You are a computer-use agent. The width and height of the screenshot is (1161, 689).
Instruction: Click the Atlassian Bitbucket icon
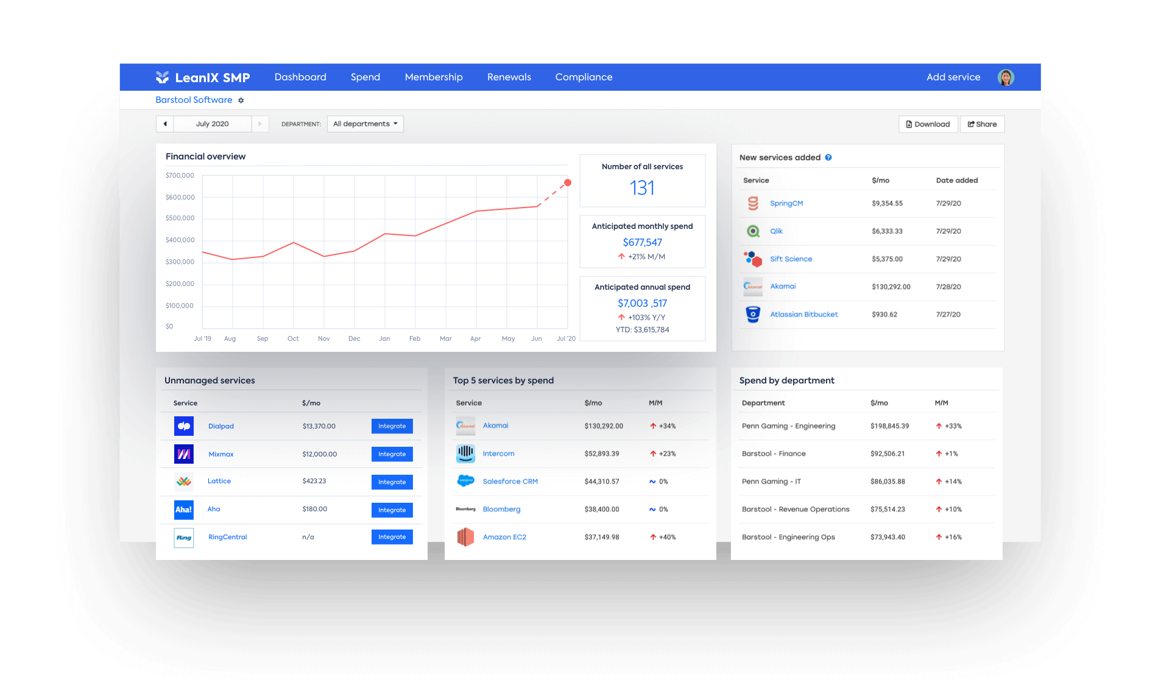pyautogui.click(x=753, y=315)
